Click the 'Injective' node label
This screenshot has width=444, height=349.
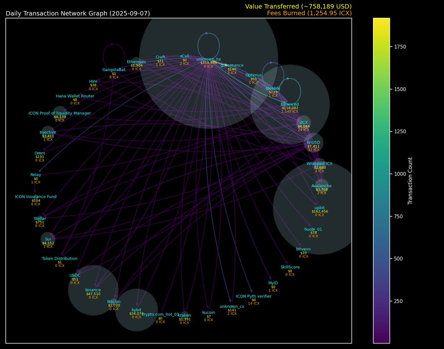click(48, 132)
